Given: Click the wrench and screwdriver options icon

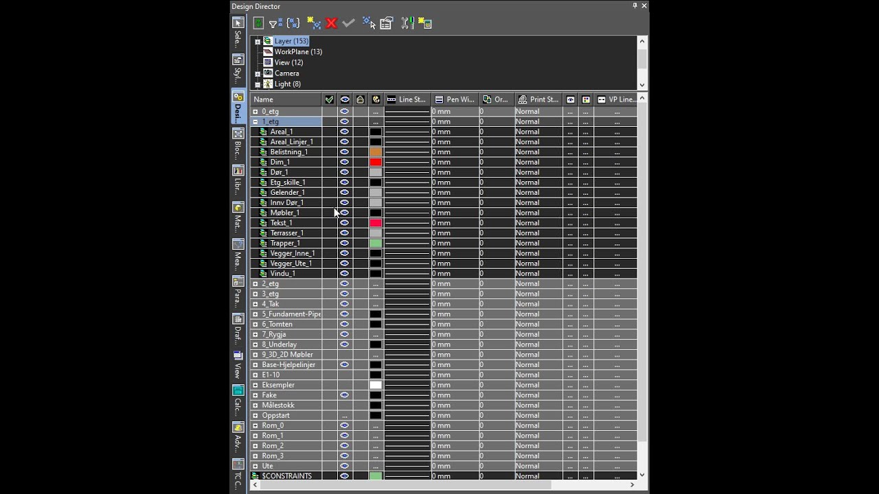Looking at the screenshot, I should tap(407, 23).
